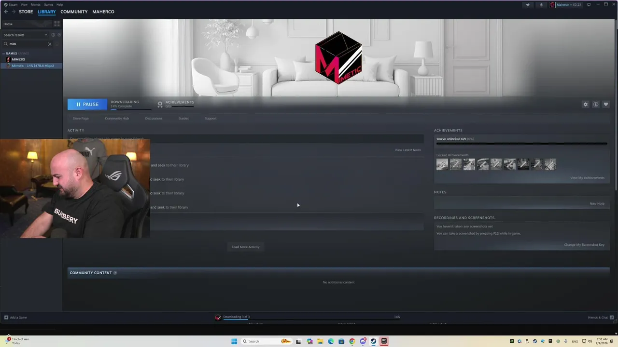The image size is (618, 347).
Task: Open advanced filter icon next to search
Action: [57, 44]
